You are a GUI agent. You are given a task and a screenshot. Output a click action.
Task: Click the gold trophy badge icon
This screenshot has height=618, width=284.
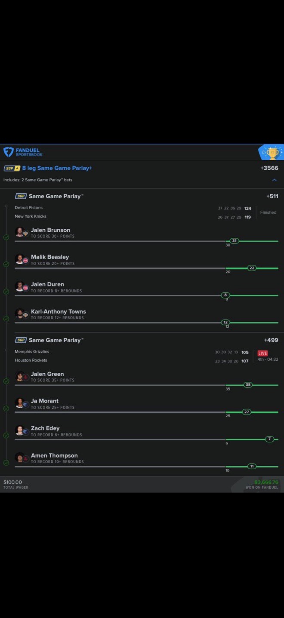[272, 153]
